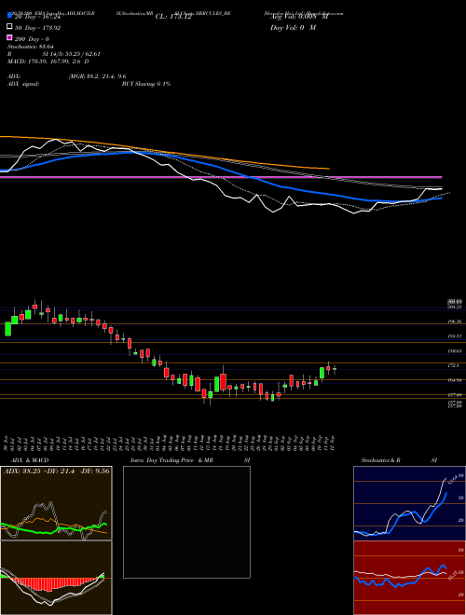This screenshot has height=615, width=466.
Task: Click the 'CL: 173.12' closing price
Action: [x=173, y=17]
